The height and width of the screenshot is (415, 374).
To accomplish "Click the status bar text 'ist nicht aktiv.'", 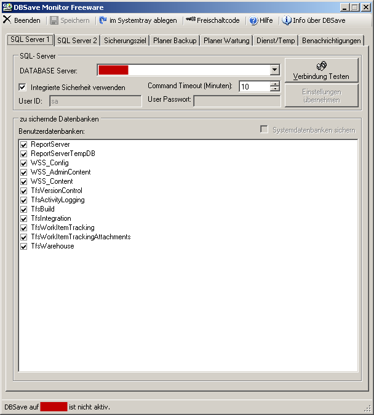I will (x=89, y=407).
